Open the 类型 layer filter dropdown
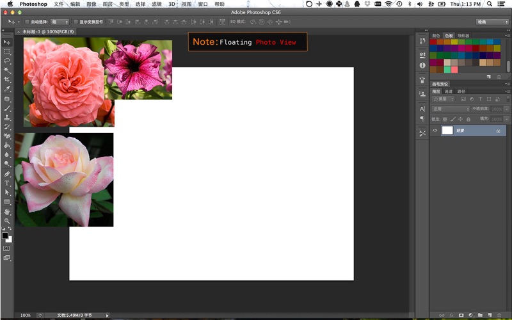This screenshot has height=320, width=512. pos(444,99)
